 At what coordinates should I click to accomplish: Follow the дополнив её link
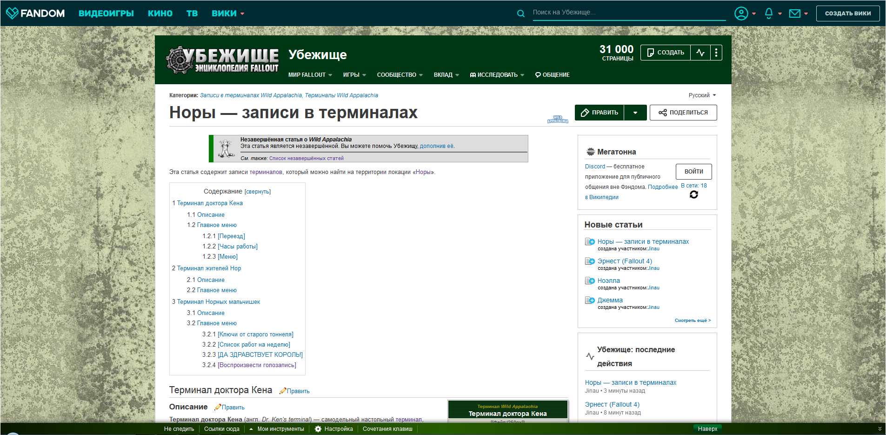click(x=436, y=146)
